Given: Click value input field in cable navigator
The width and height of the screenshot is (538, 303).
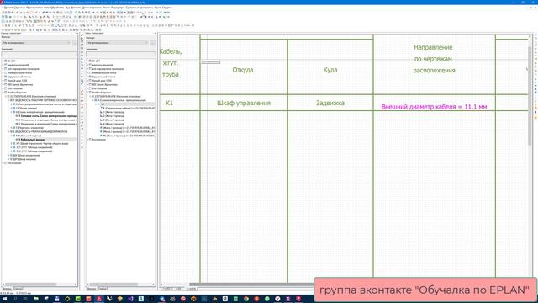Looking at the screenshot, I should point(120,54).
